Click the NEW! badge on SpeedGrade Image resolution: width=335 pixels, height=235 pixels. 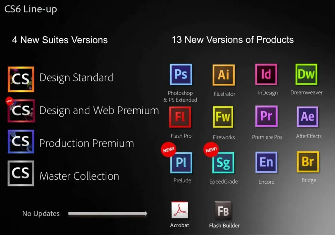[x=211, y=150]
